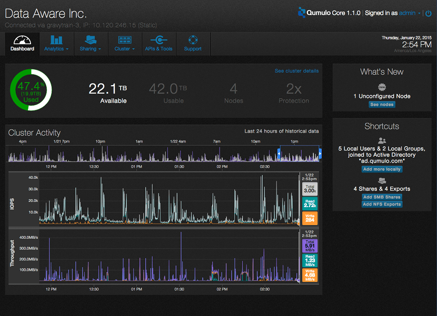This screenshot has width=437, height=316.
Task: Expand the Sharing dropdown menu
Action: [x=91, y=49]
